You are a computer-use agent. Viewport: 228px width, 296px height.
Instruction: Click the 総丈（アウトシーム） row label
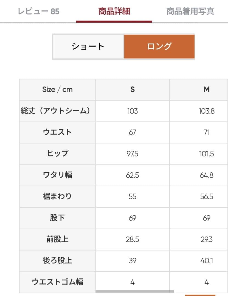tap(56, 111)
